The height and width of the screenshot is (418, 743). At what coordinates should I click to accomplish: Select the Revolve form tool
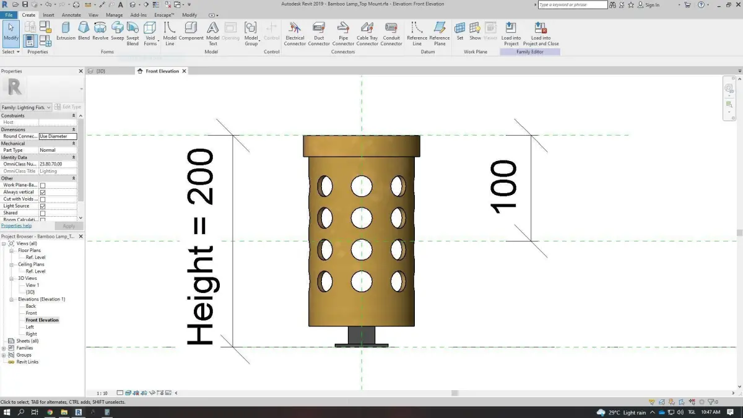pos(100,32)
